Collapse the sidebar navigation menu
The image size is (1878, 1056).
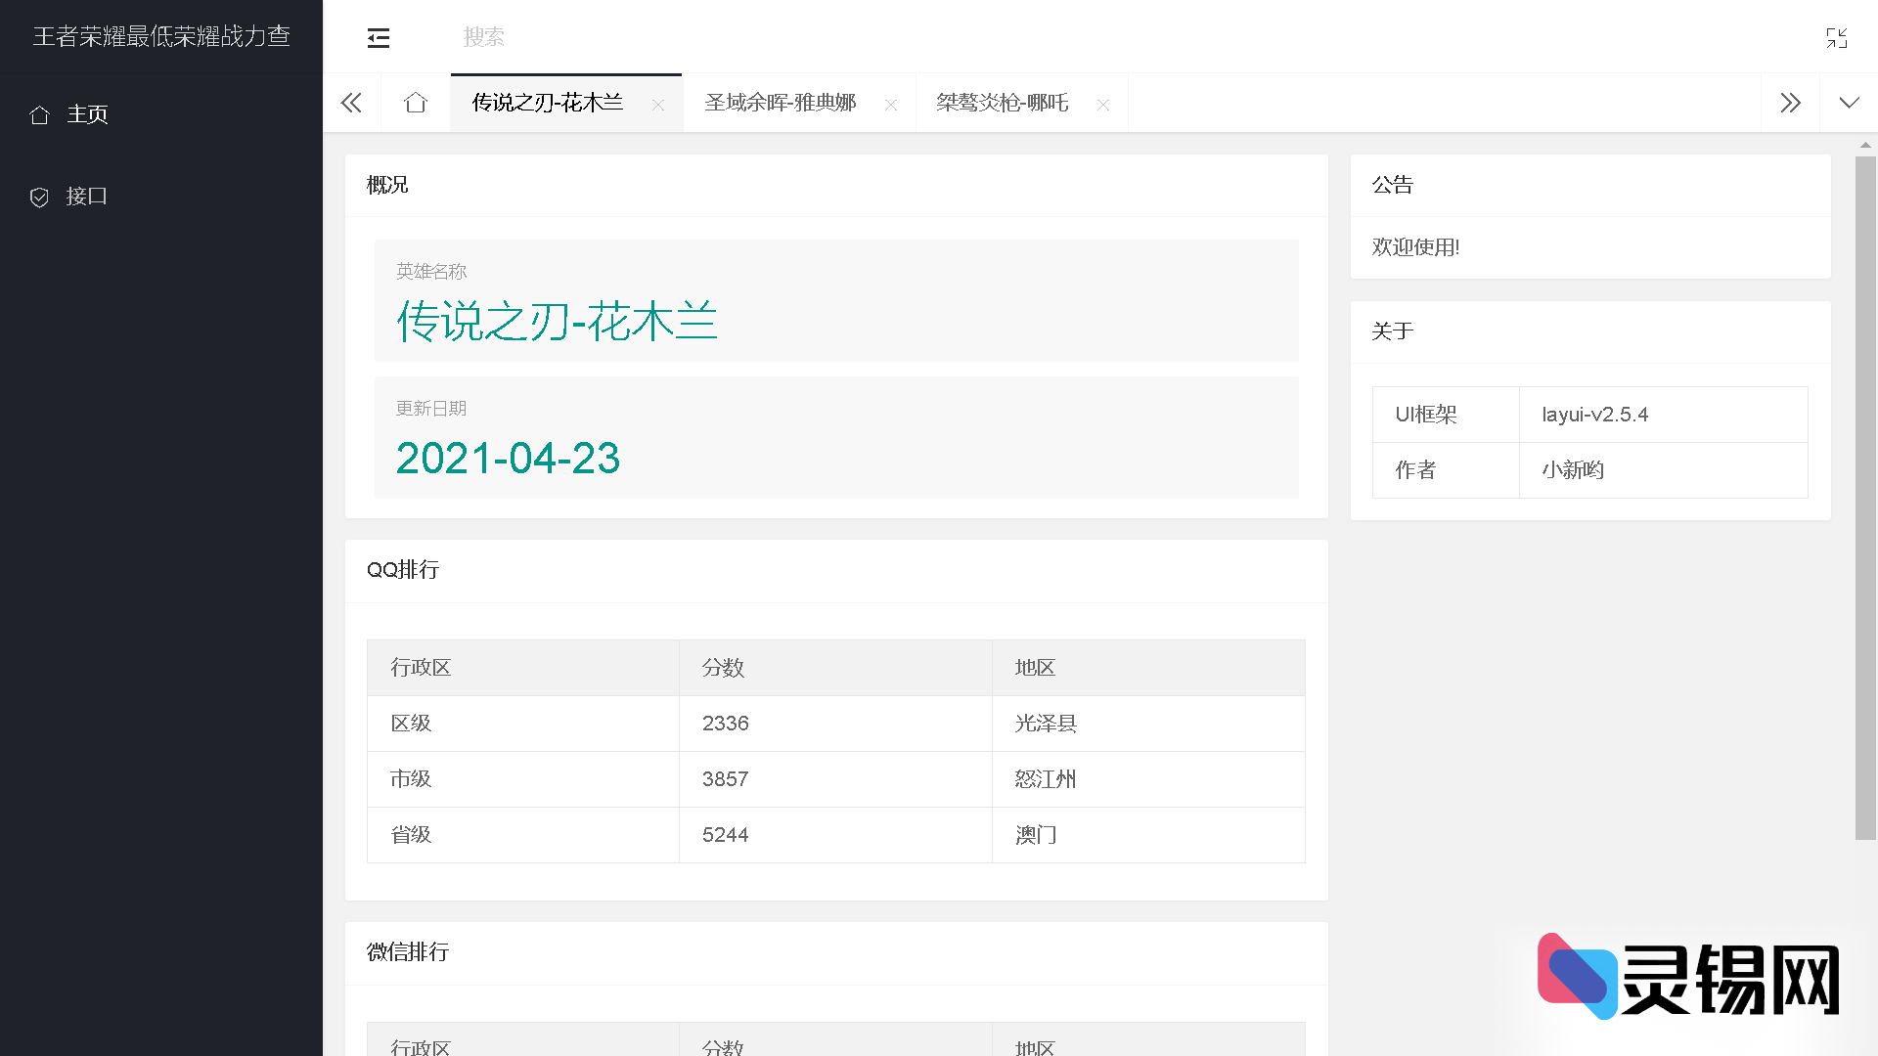[x=379, y=38]
